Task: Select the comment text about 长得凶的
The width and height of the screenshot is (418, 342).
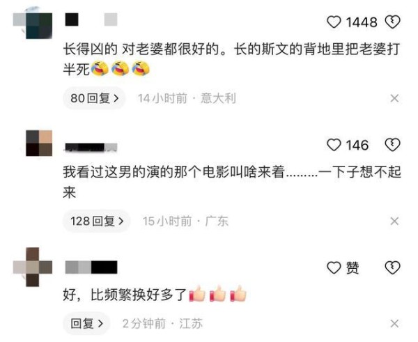Action: (x=231, y=59)
